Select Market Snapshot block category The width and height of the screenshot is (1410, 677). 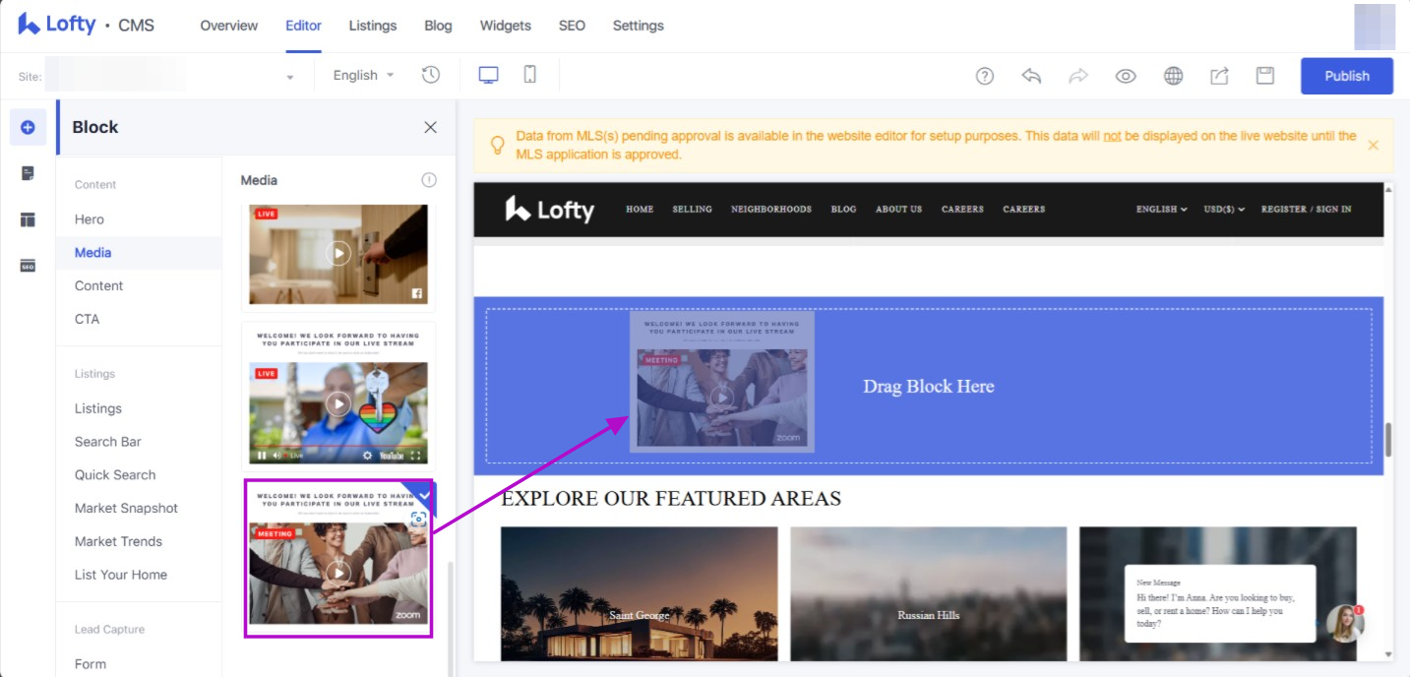[126, 508]
